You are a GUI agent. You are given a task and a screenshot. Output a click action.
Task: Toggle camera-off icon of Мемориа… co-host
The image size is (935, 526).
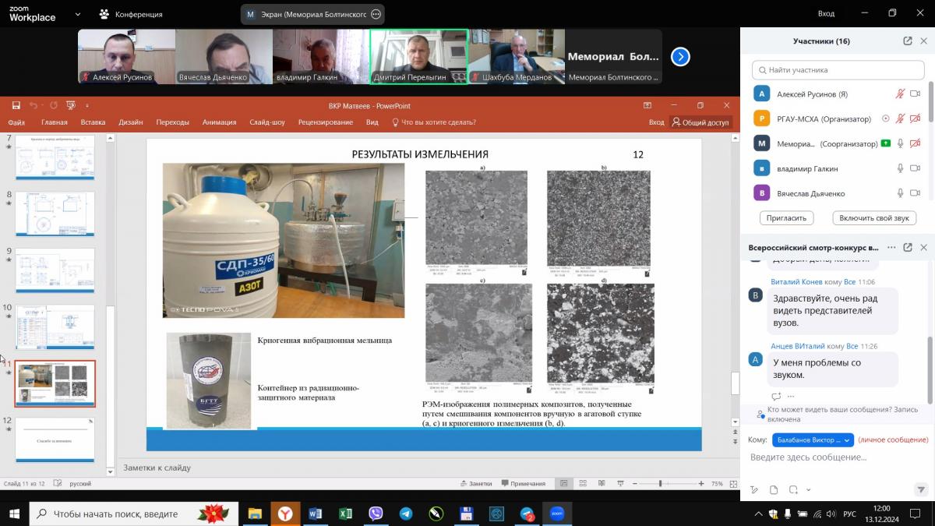coord(916,144)
